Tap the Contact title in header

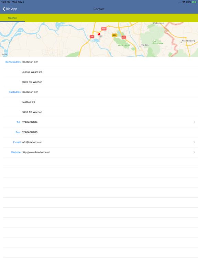click(99, 9)
